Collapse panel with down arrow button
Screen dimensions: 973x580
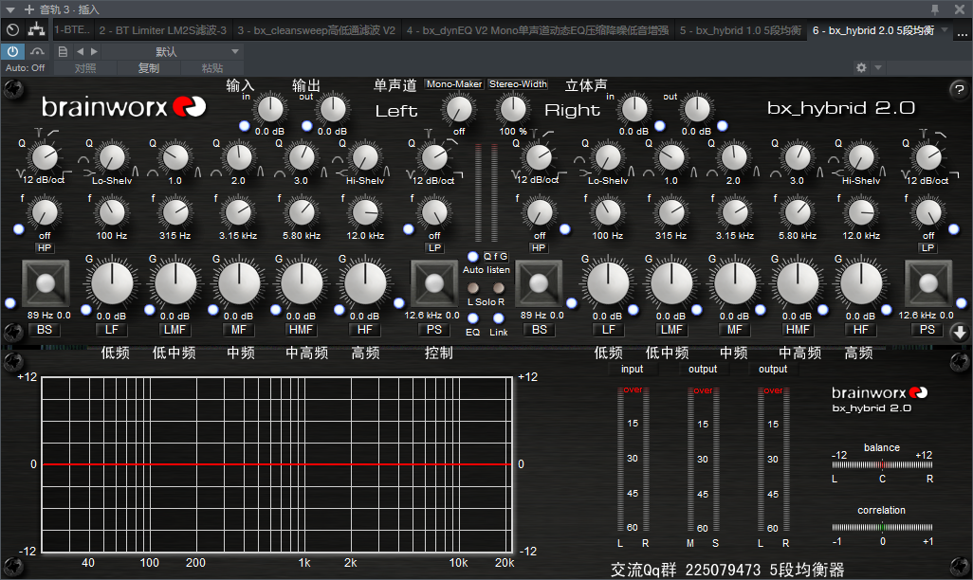pos(960,333)
